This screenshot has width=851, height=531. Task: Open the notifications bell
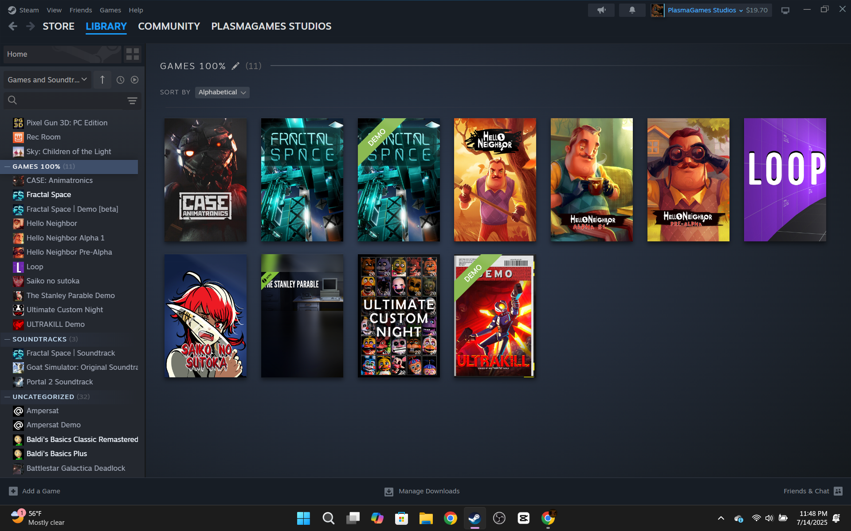(632, 10)
